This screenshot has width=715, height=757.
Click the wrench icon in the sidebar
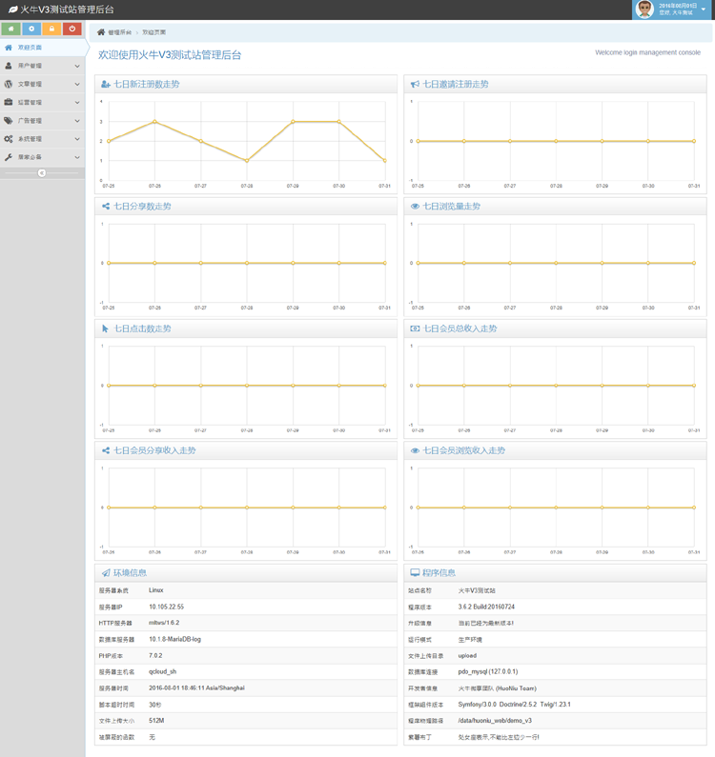[x=9, y=157]
